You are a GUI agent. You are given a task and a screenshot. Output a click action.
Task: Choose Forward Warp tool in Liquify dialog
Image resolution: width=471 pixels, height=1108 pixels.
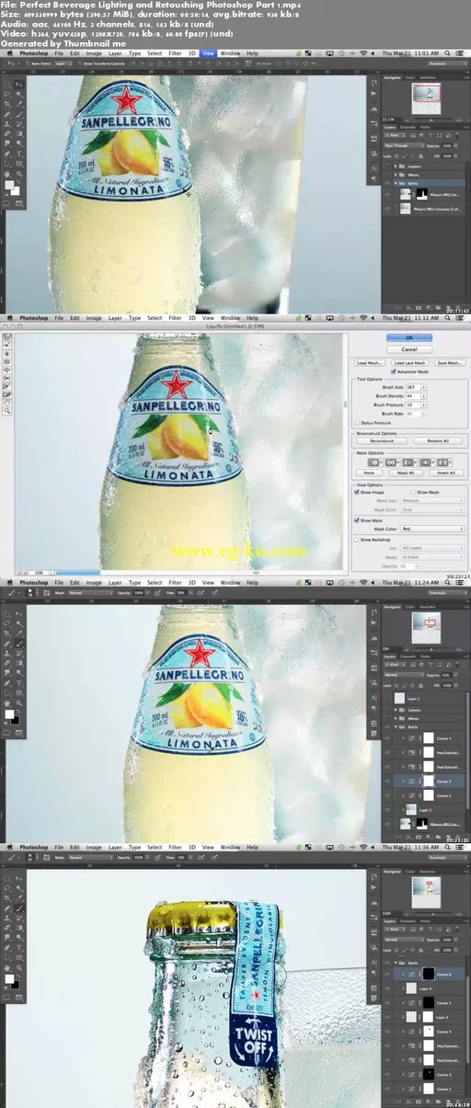pyautogui.click(x=7, y=336)
